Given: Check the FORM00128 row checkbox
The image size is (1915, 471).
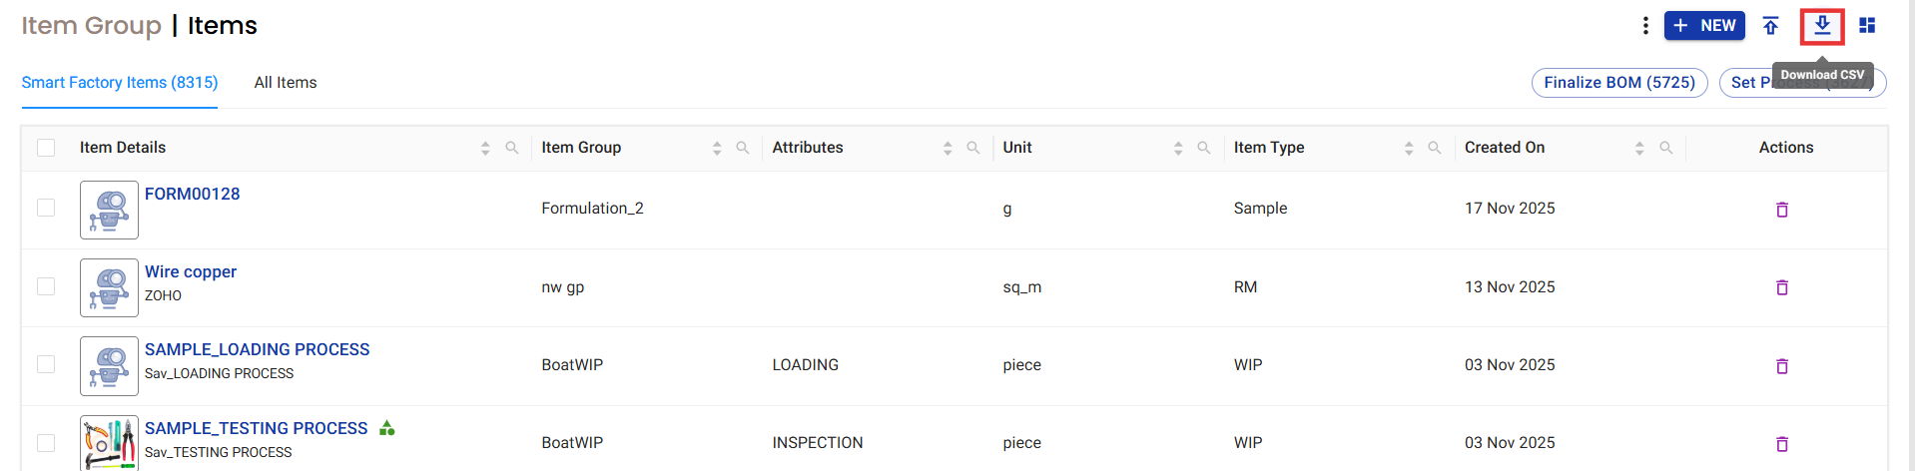Looking at the screenshot, I should tap(46, 208).
